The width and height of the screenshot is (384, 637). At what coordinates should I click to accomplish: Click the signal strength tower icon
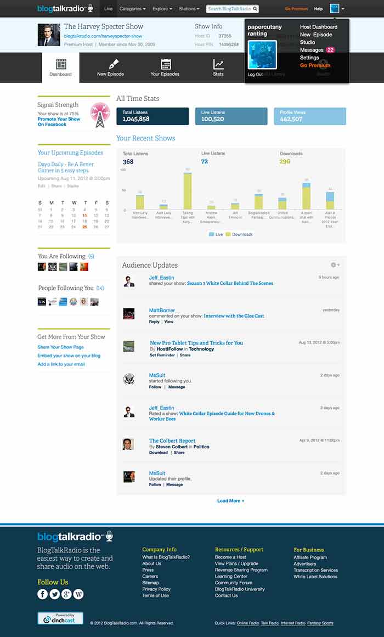[x=100, y=115]
